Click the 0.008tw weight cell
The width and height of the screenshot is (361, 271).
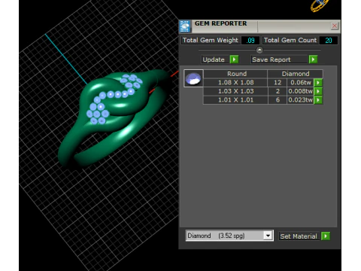300,91
